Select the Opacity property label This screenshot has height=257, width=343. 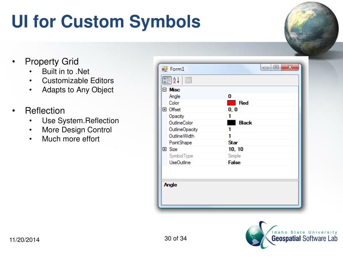tap(176, 116)
